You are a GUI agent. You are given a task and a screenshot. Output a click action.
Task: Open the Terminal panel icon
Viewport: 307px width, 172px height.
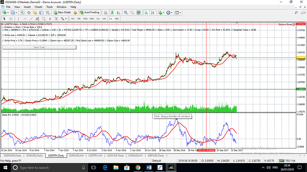click(x=41, y=12)
